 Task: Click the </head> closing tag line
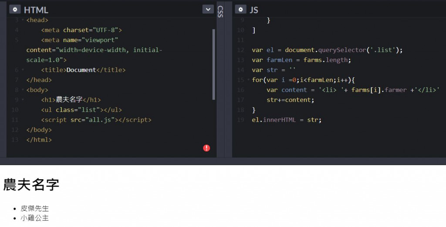[x=39, y=80]
